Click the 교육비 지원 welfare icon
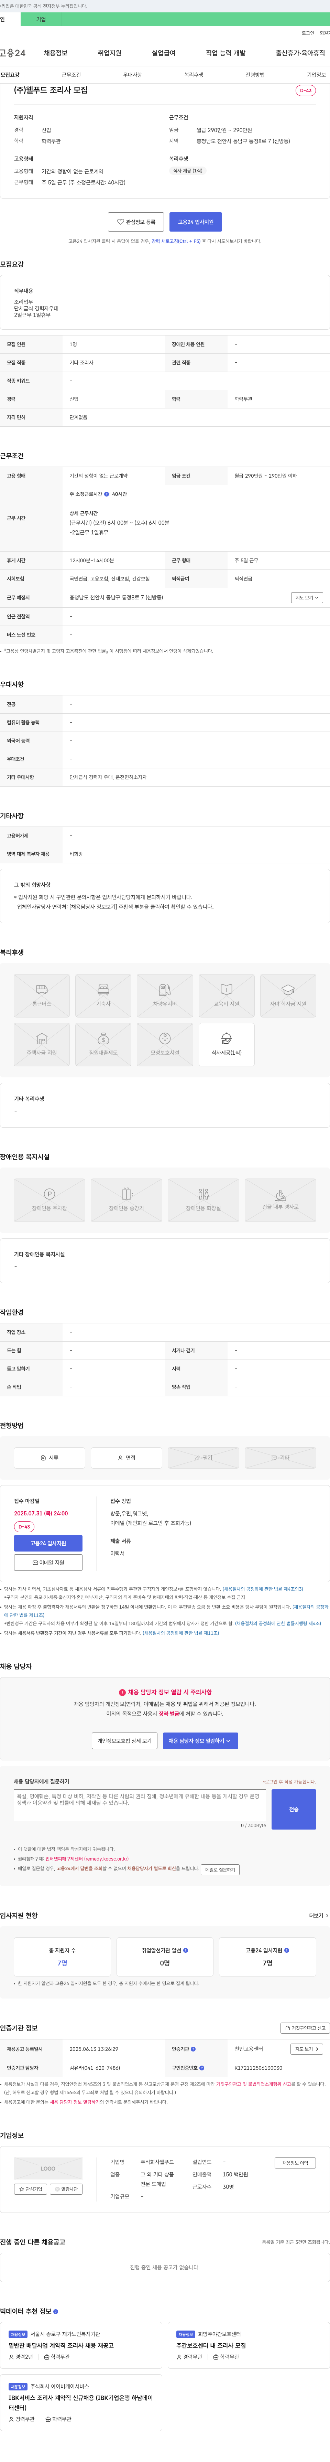Viewport: 330px width, 2462px height. [x=226, y=996]
